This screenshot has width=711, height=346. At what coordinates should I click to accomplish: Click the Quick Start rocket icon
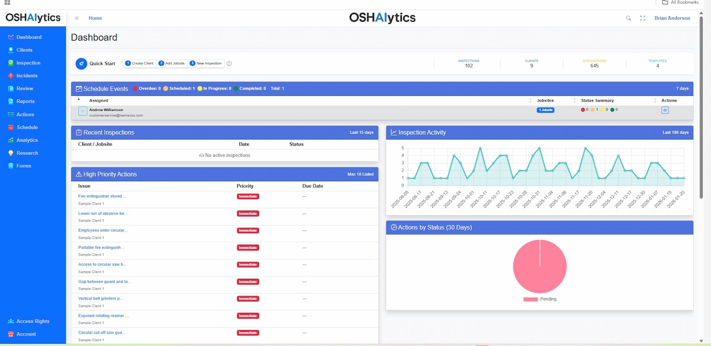click(x=81, y=64)
